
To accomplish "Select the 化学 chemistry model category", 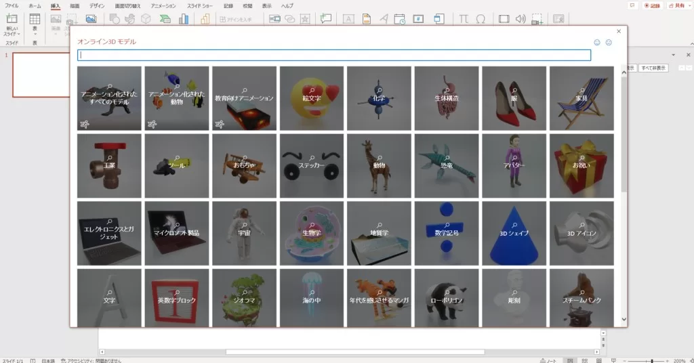I will click(x=379, y=98).
